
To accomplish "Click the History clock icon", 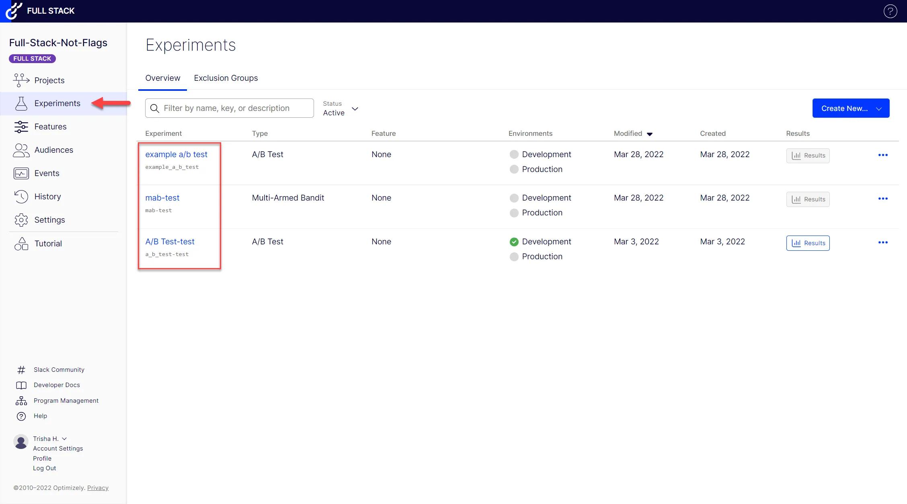I will click(21, 197).
